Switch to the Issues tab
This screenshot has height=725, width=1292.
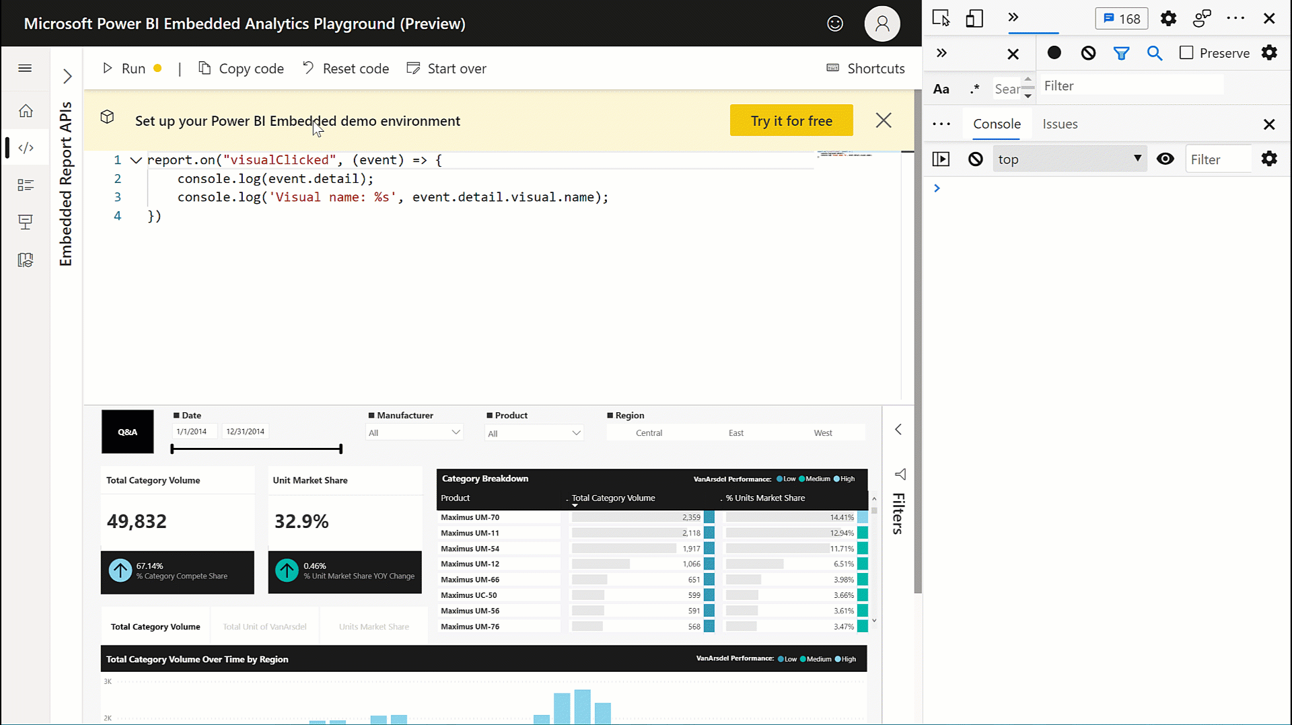click(x=1060, y=124)
